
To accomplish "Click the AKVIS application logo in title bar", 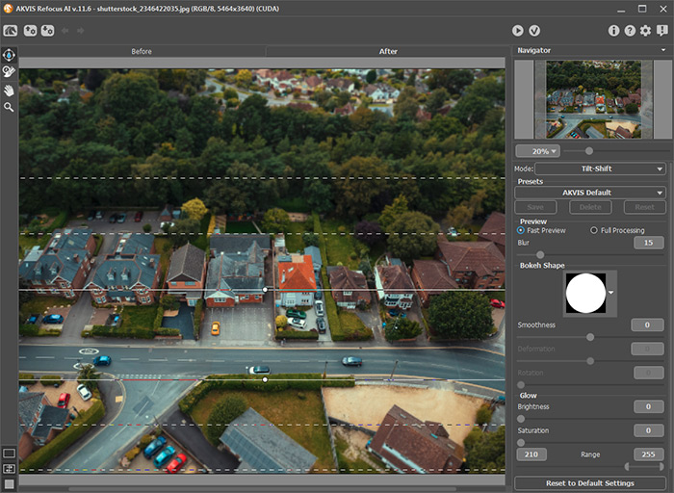I will [8, 8].
